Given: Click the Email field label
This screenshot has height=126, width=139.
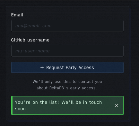Looking at the screenshot, I should pyautogui.click(x=17, y=15).
